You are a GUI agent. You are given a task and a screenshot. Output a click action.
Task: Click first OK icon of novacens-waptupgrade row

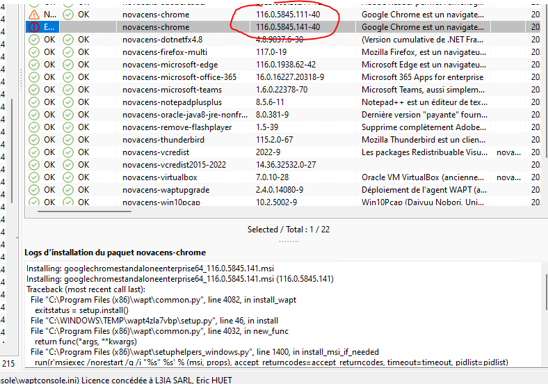(x=34, y=190)
